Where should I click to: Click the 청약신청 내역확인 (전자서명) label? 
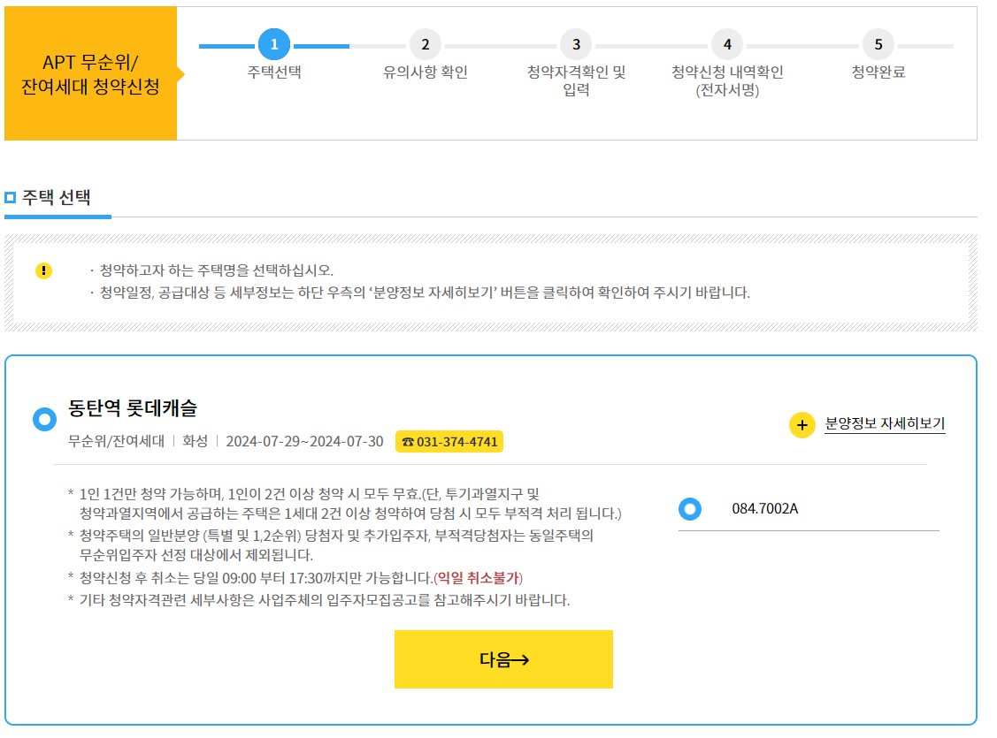coord(727,80)
